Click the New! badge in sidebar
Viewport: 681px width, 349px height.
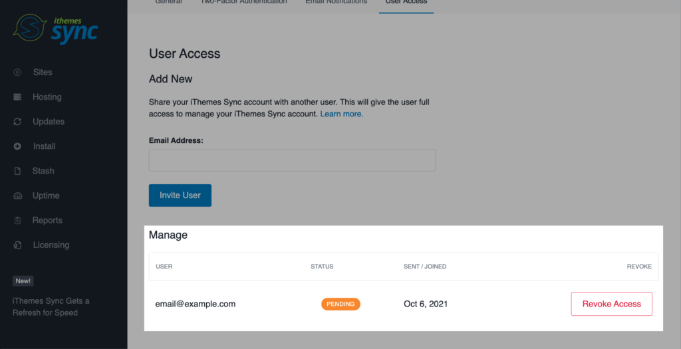23,281
